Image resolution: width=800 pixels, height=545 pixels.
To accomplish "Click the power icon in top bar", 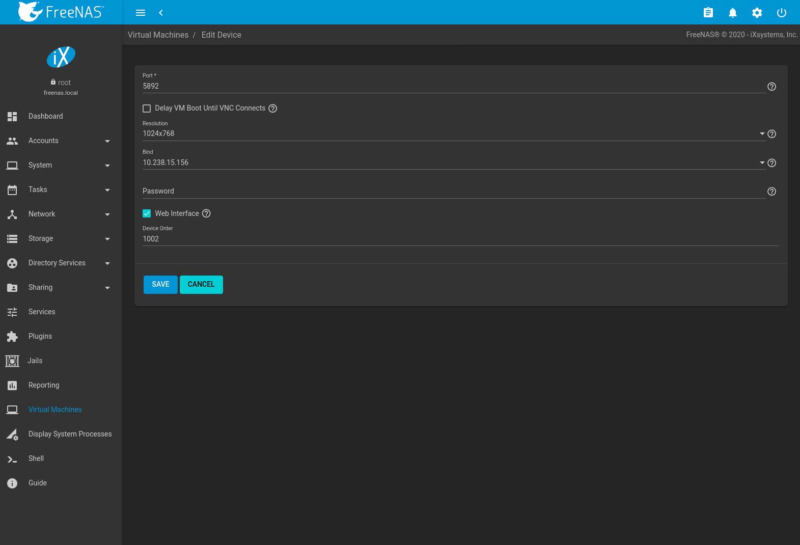I will point(781,13).
